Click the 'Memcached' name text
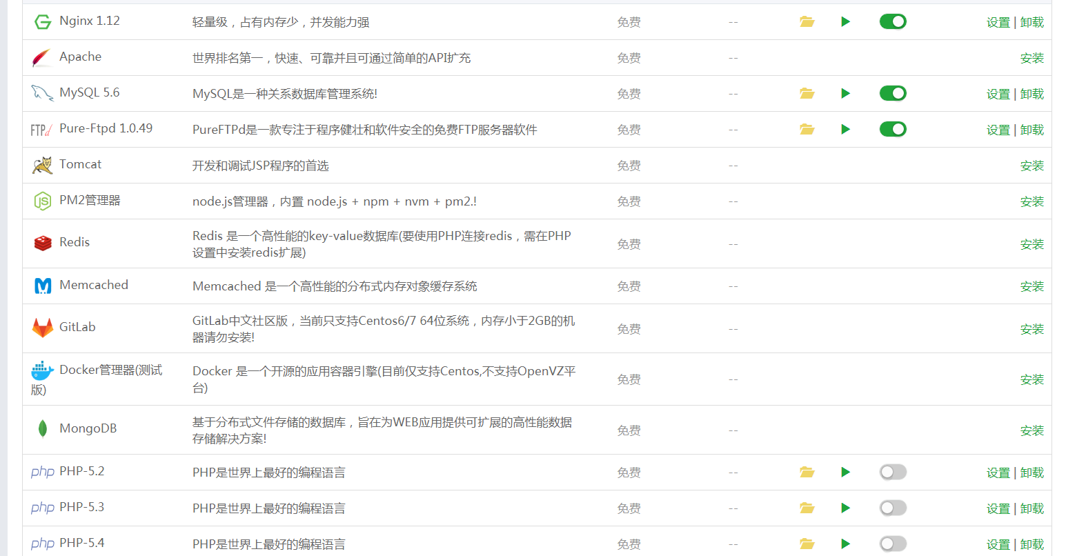1066x556 pixels. (x=94, y=285)
